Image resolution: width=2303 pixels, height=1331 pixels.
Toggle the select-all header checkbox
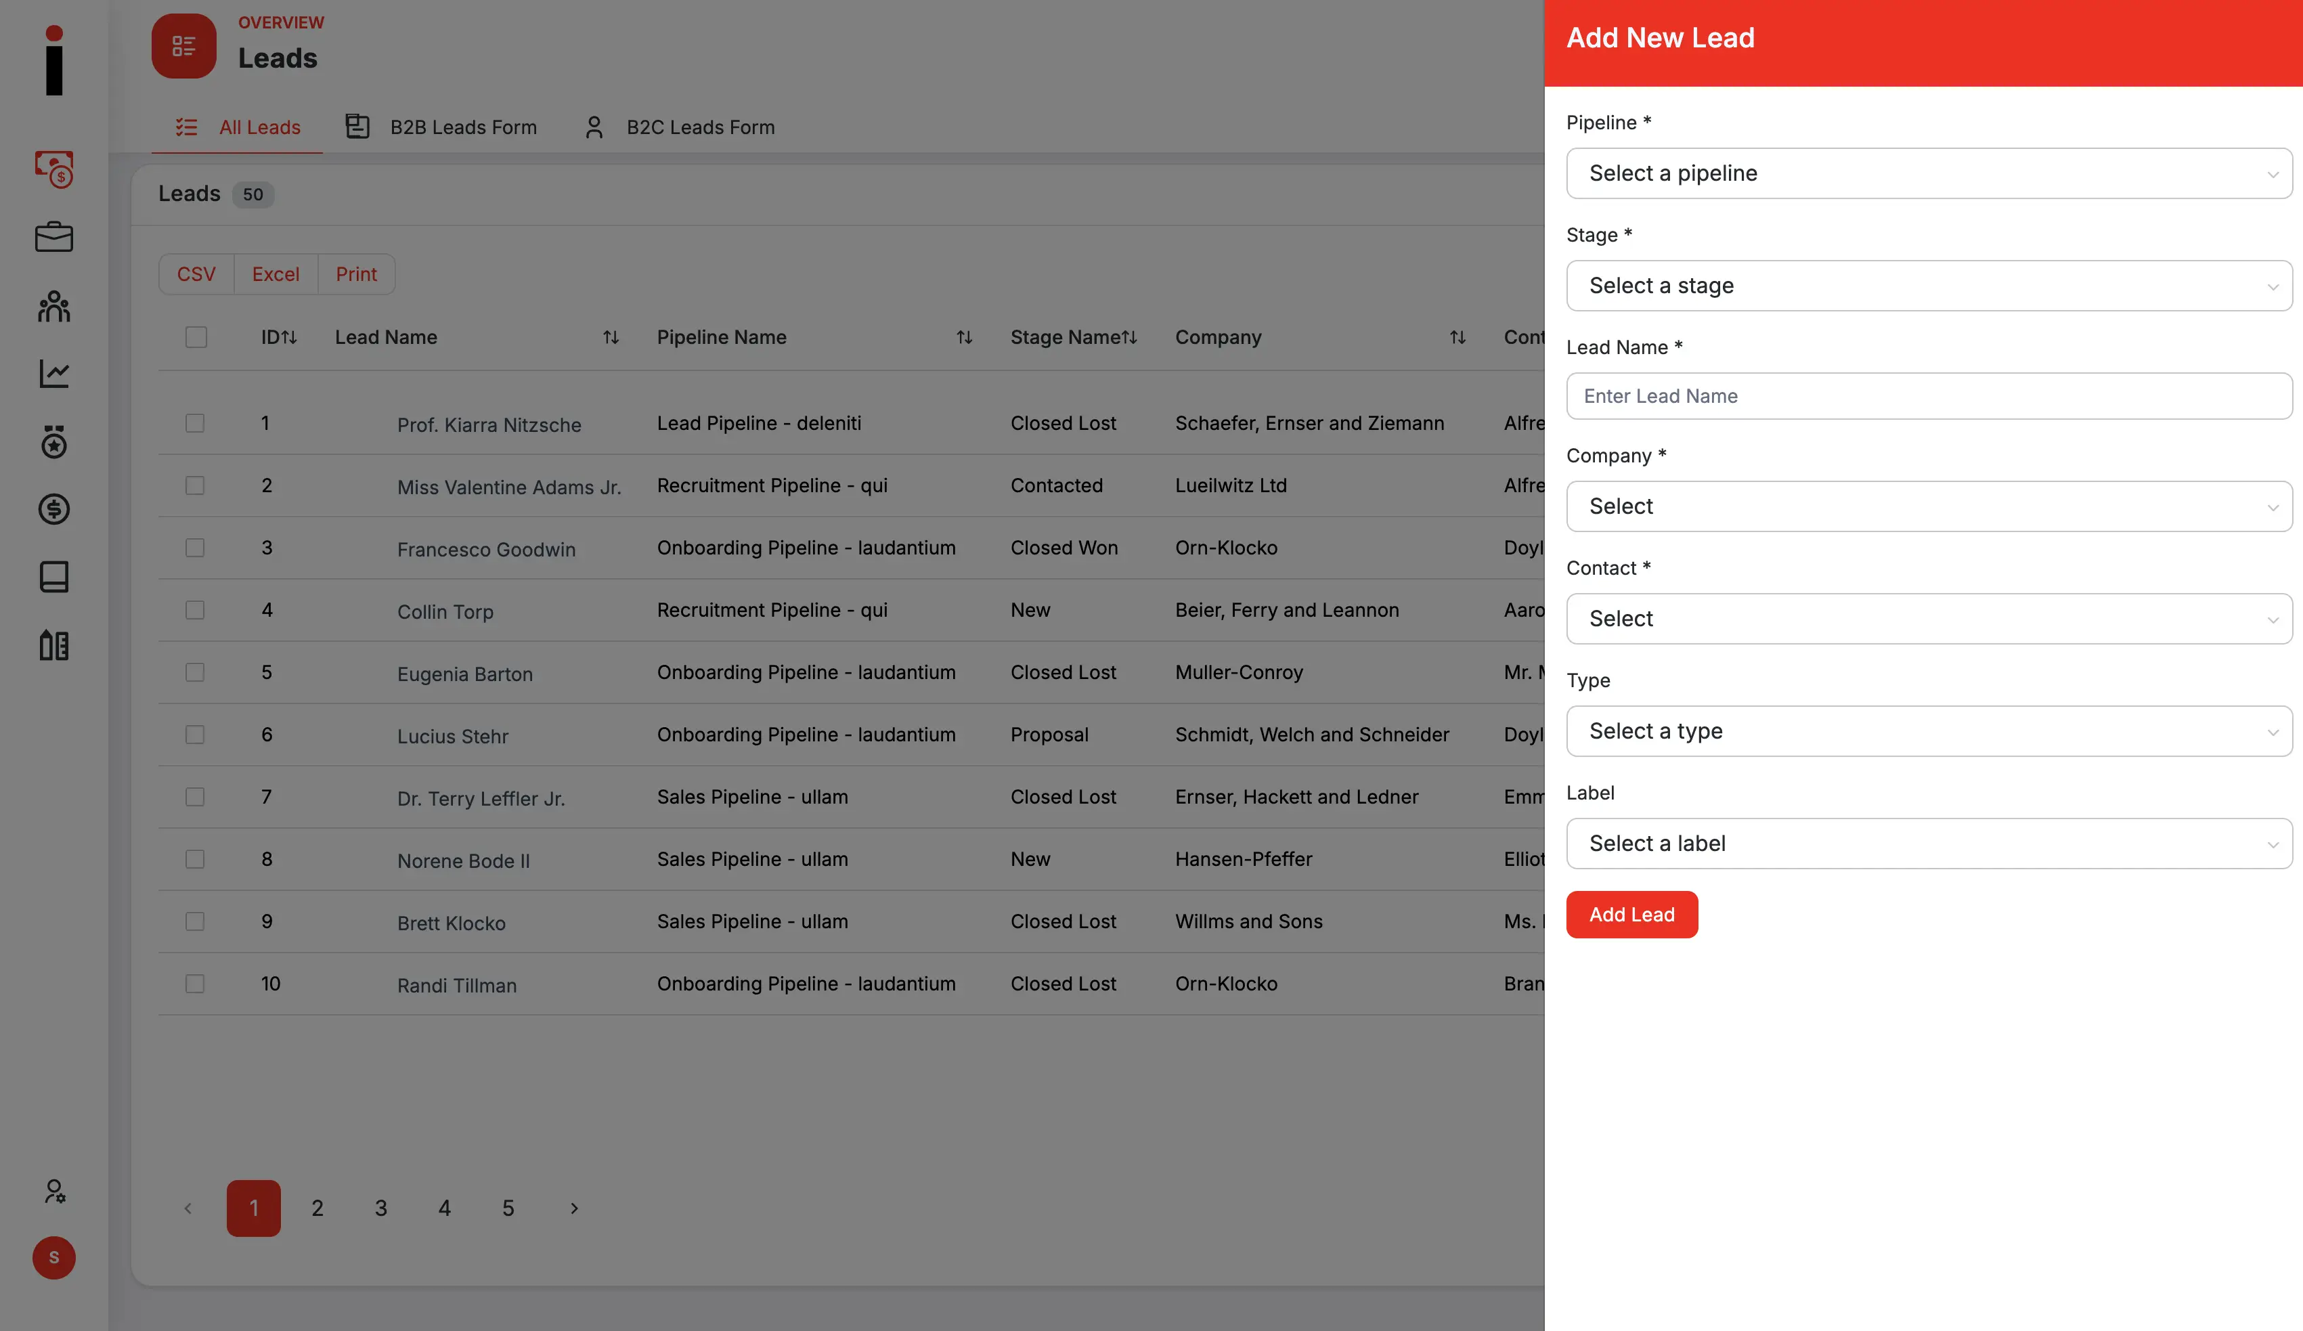(x=196, y=337)
